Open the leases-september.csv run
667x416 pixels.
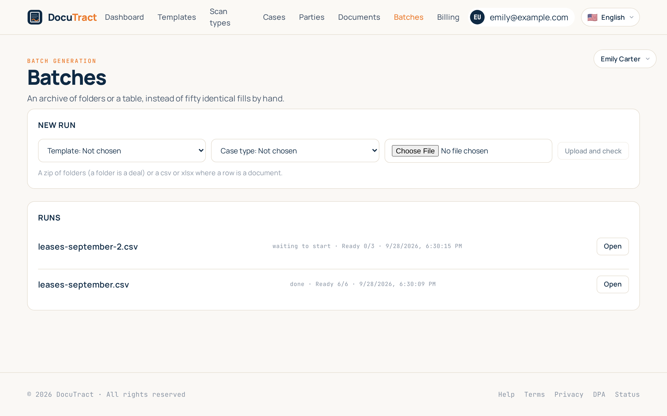tap(613, 284)
